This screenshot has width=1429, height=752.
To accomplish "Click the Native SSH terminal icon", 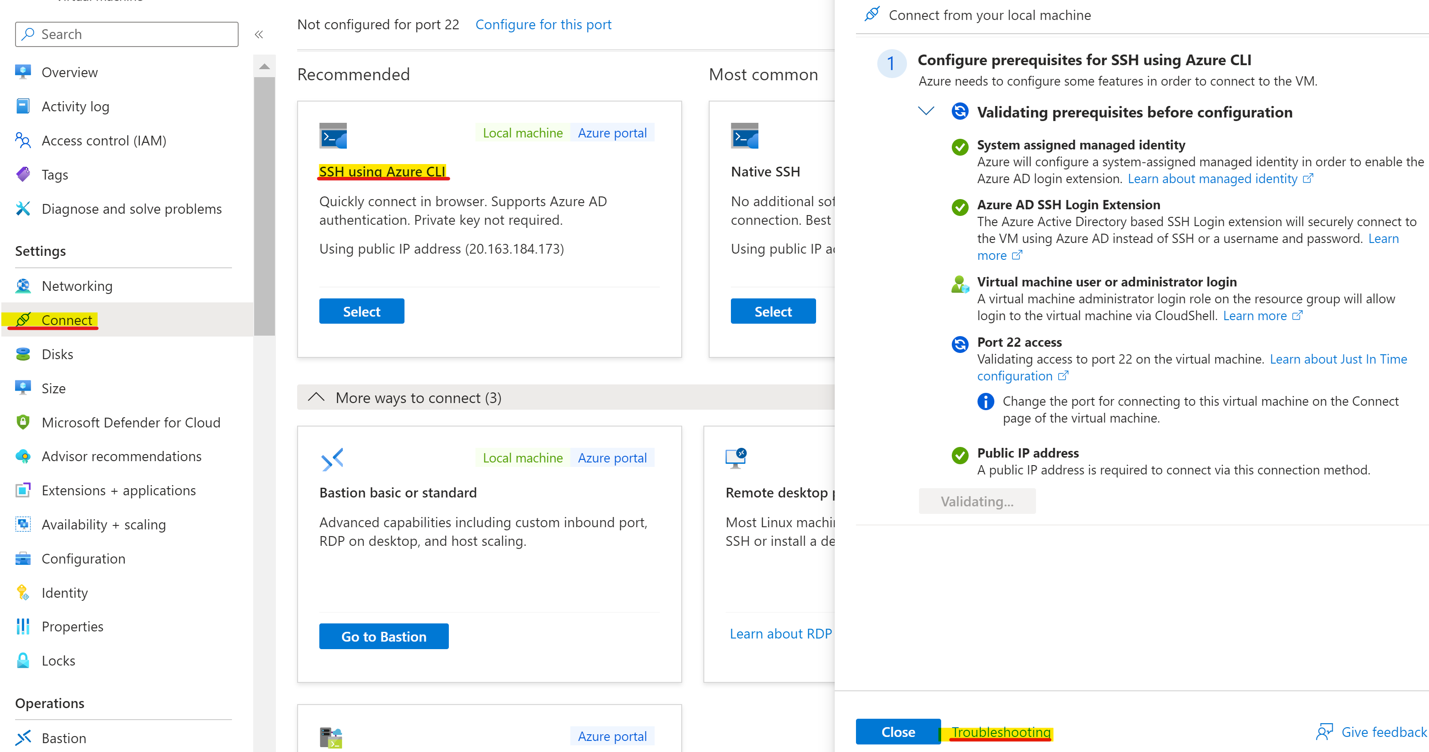I will pyautogui.click(x=745, y=135).
